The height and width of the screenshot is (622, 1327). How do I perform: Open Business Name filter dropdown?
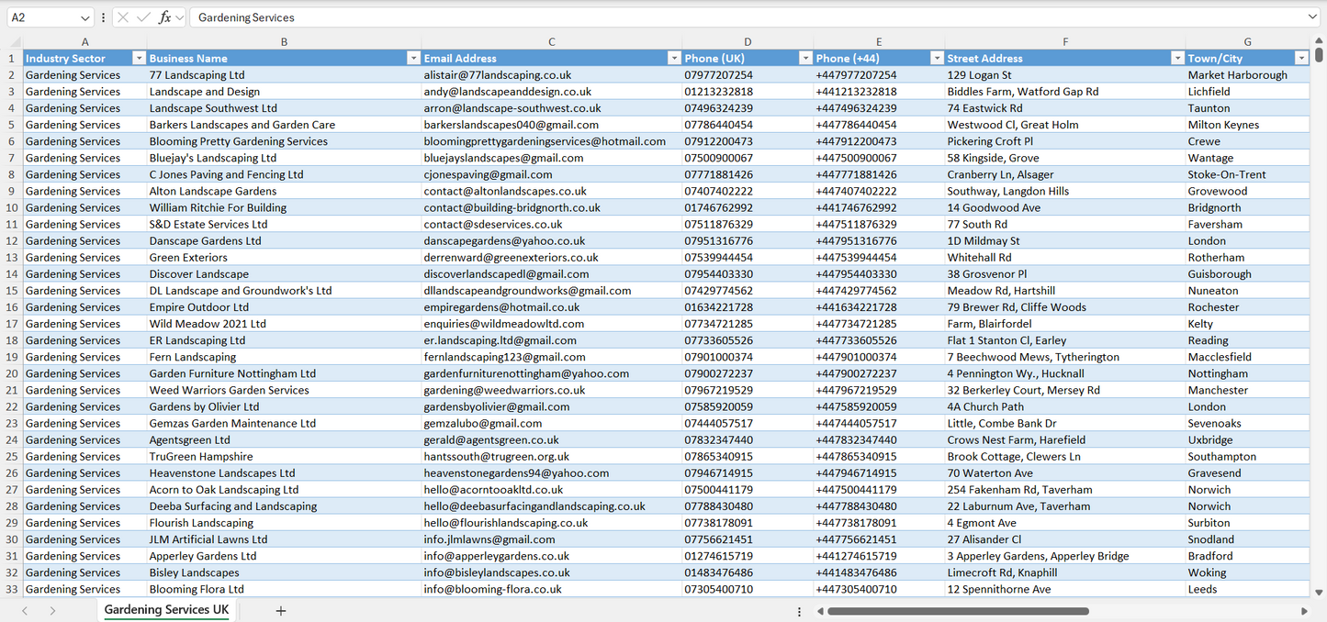413,58
